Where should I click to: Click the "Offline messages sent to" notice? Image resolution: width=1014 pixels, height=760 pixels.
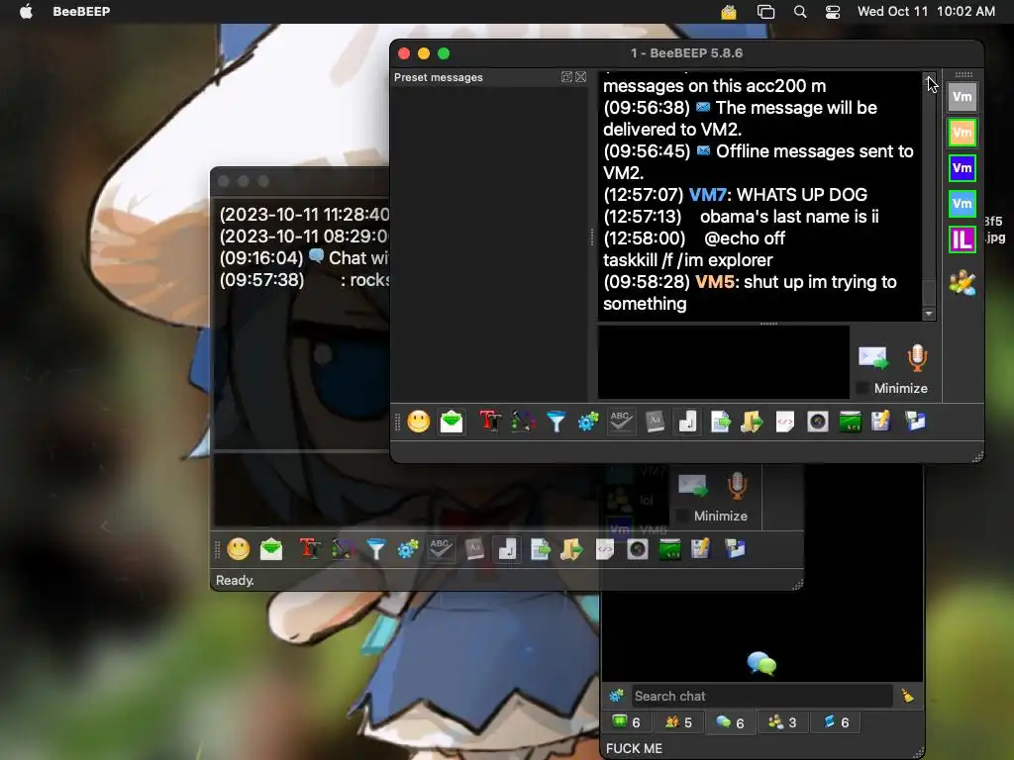click(815, 151)
